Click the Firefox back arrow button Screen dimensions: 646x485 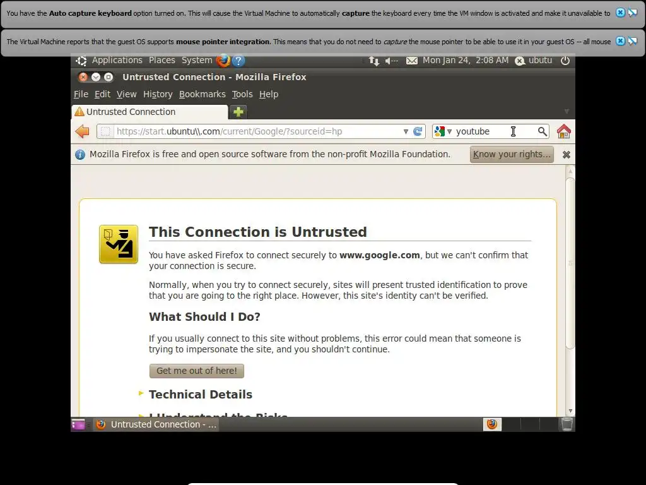tap(83, 131)
